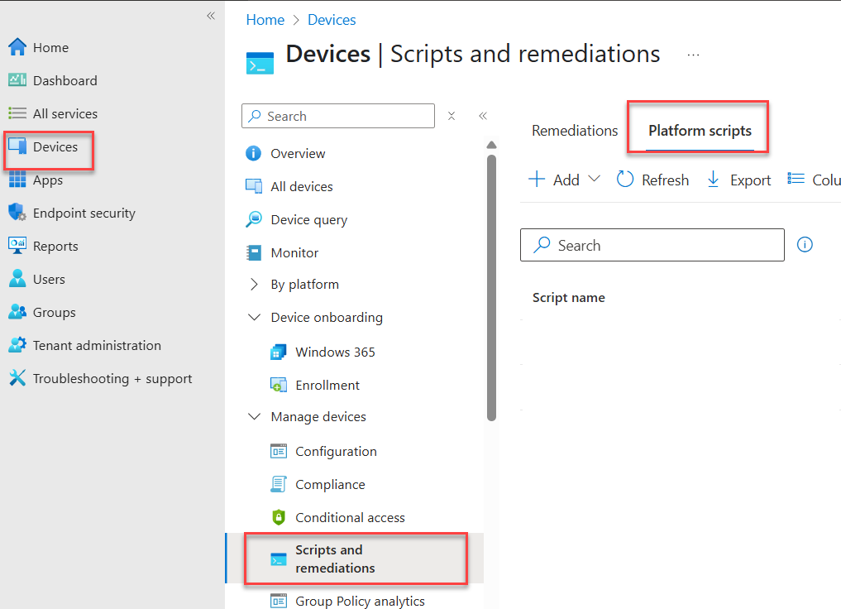Click the Apps grid icon

pos(17,180)
